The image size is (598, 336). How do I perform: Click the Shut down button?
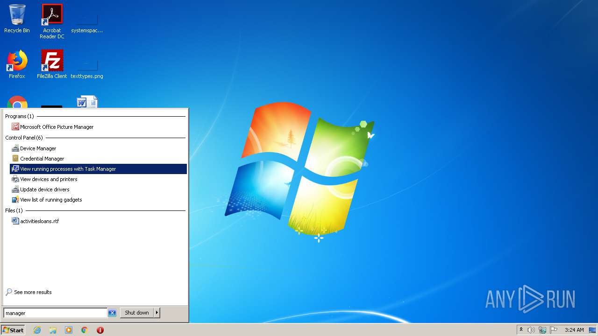[x=137, y=313]
